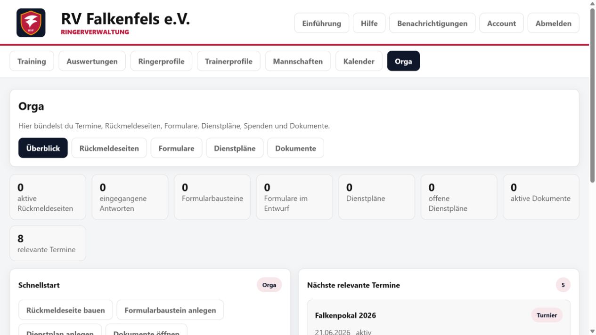Click Formularbaustein anlegen button
596x335 pixels.
pos(170,310)
